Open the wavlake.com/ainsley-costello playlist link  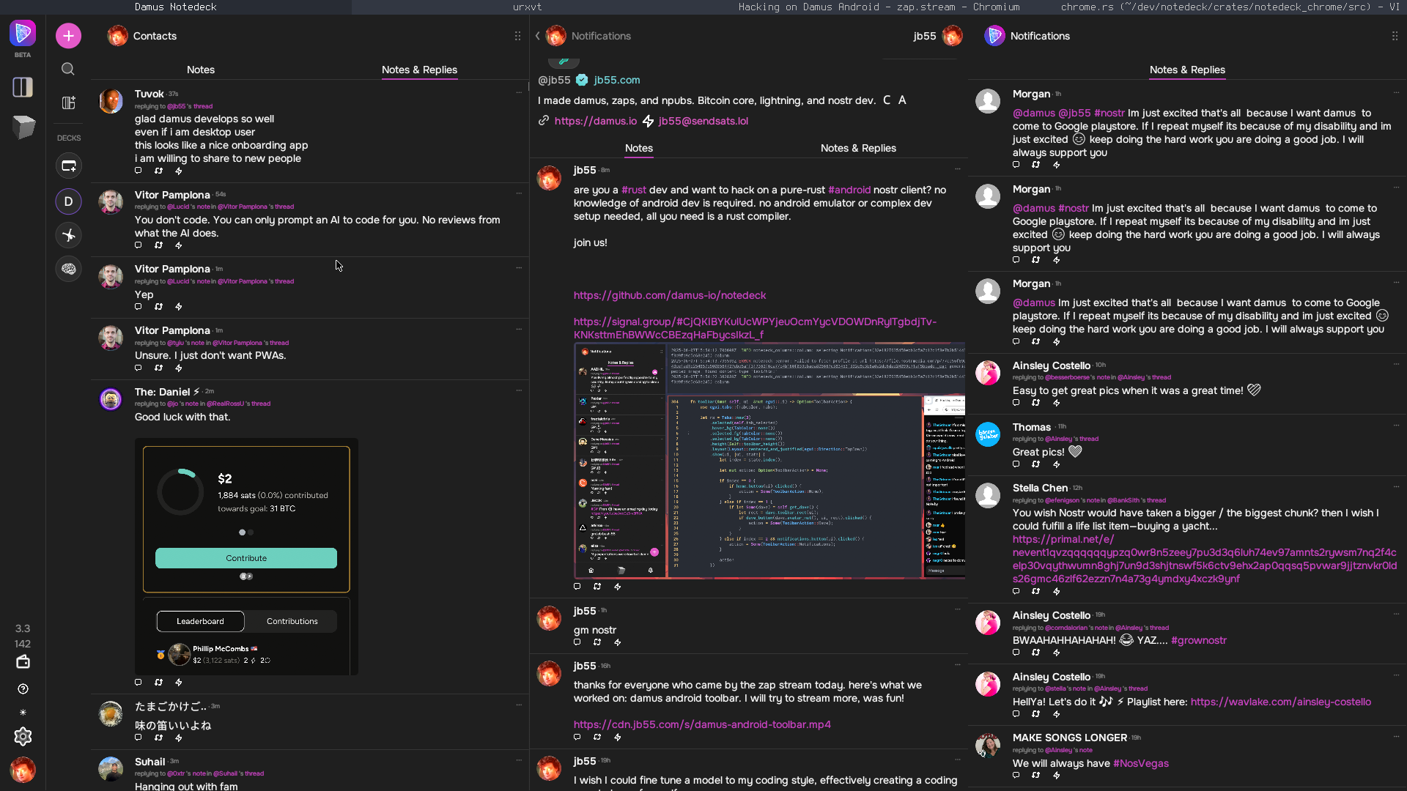click(x=1280, y=702)
